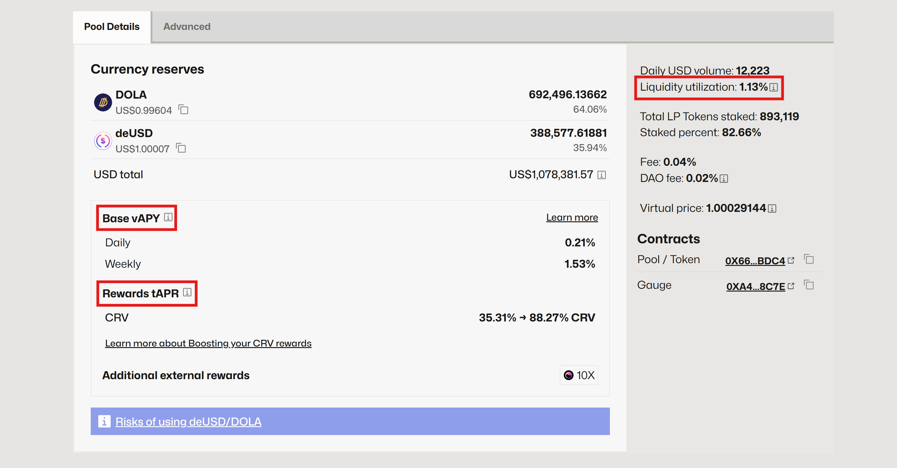Select the Pool Details tab

[111, 27]
